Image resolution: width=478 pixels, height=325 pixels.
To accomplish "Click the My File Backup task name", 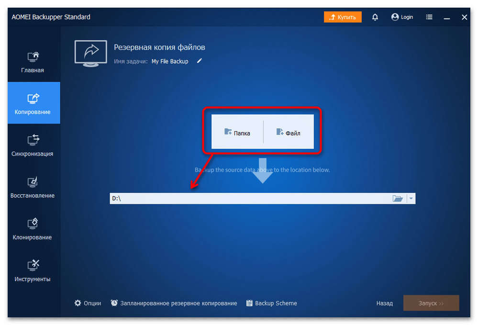I will (170, 62).
